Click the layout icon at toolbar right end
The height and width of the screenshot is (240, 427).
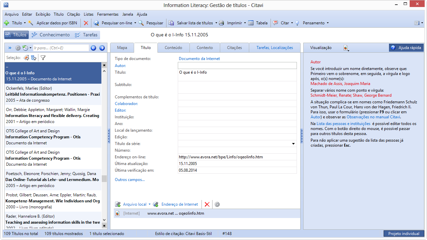pyautogui.click(x=417, y=23)
